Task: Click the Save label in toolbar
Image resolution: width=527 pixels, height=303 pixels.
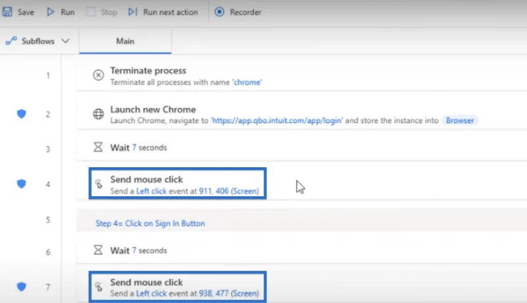Action: click(x=26, y=13)
